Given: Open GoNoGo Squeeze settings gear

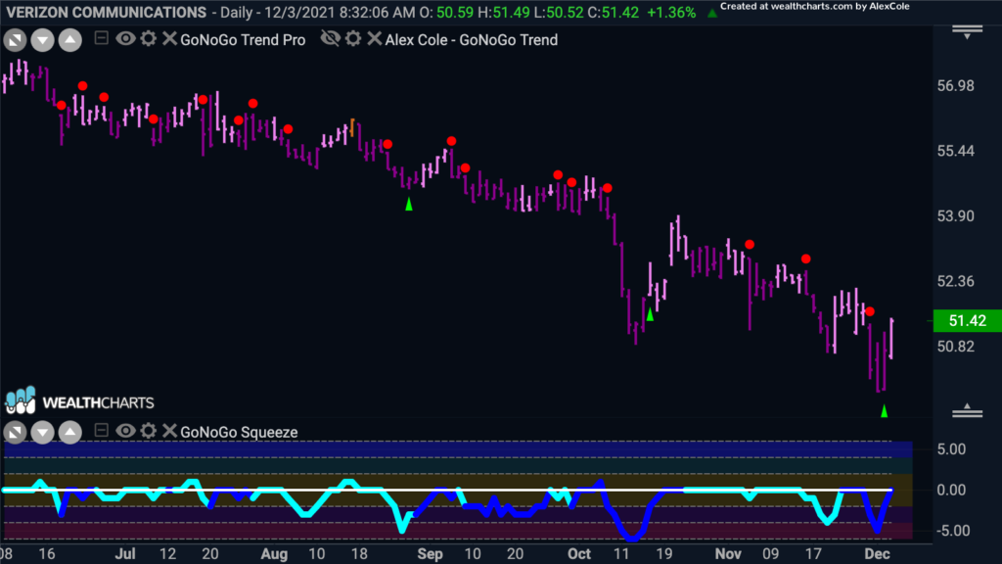Looking at the screenshot, I should point(149,431).
